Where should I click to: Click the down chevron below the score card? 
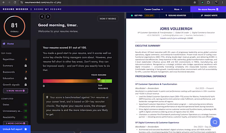(x=77, y=132)
